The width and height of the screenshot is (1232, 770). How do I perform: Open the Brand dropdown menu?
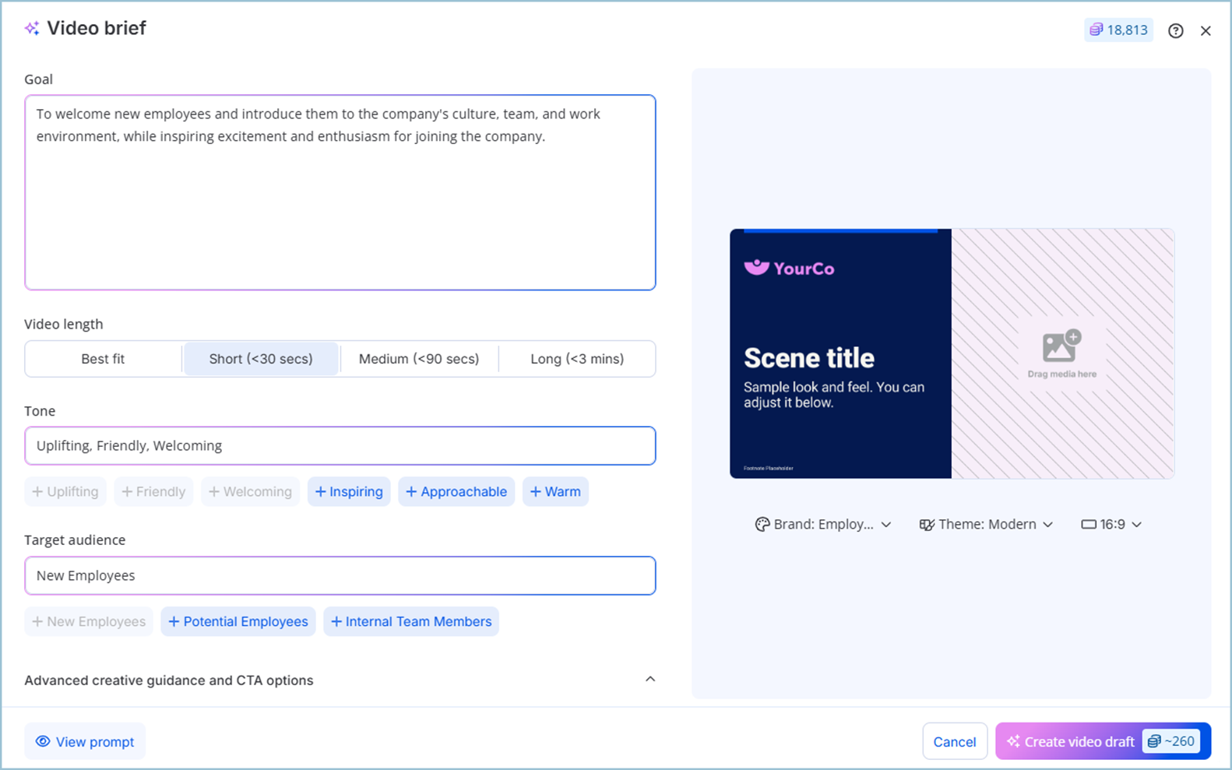tap(823, 525)
